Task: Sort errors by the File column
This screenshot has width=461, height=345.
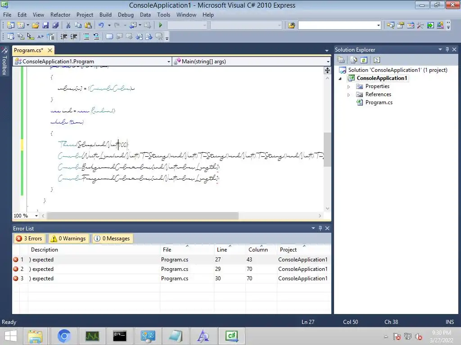Action: (187, 250)
